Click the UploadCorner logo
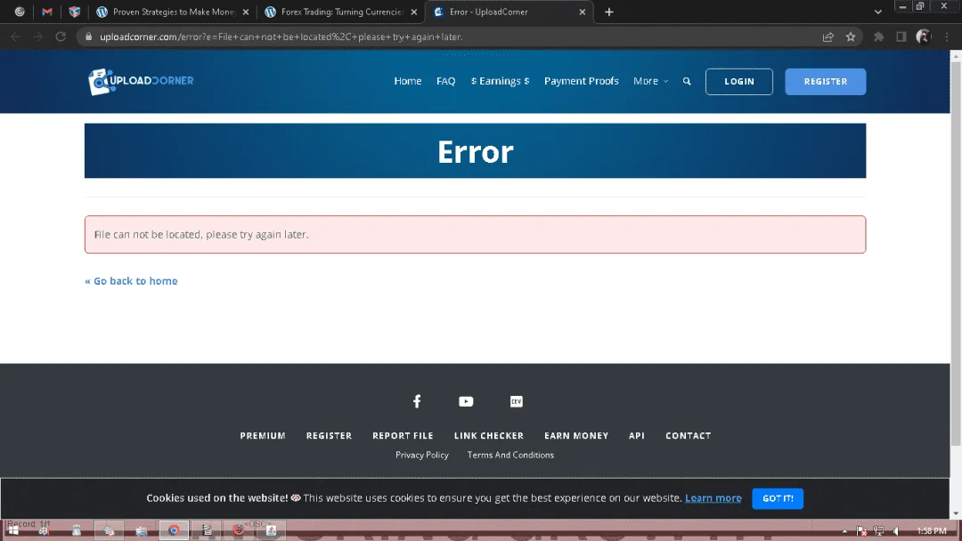The width and height of the screenshot is (962, 541). 141,82
